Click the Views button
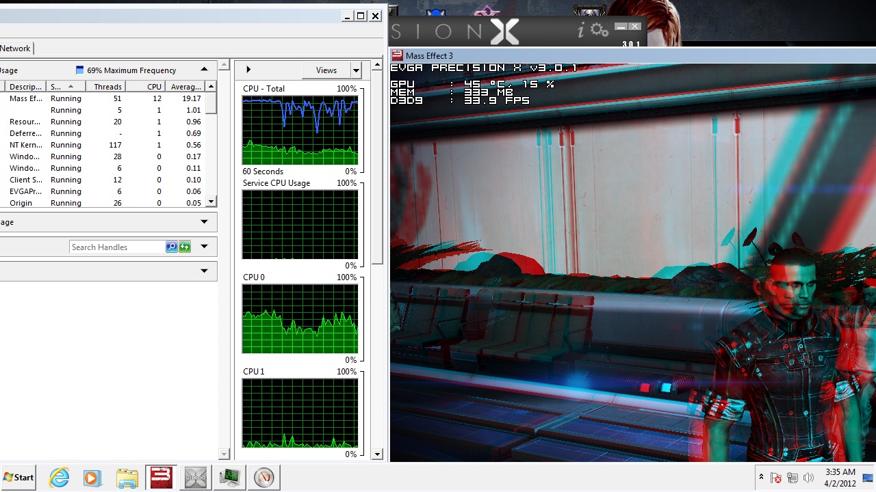The image size is (876, 492). pos(326,70)
